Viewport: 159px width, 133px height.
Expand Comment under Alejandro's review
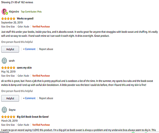(29, 49)
